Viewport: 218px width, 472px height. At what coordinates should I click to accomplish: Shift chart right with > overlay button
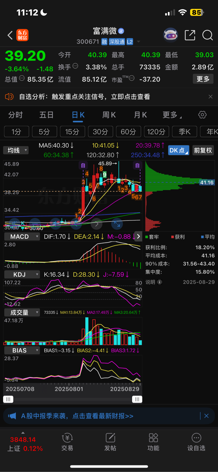pos(97,224)
